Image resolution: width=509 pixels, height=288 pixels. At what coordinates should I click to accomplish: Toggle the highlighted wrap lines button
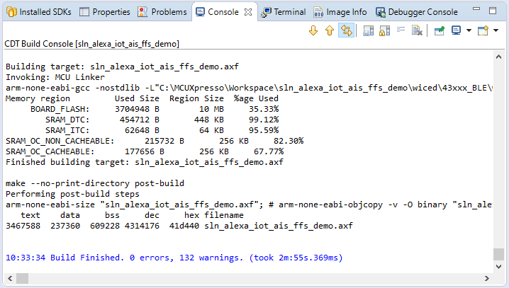click(x=347, y=30)
